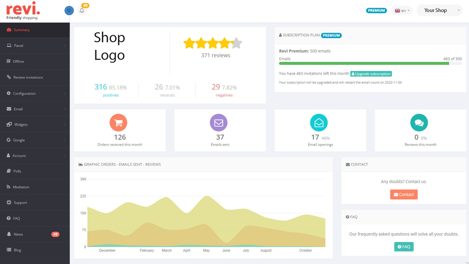Click the PREMIUM badge in top bar
Image resolution: width=469 pixels, height=264 pixels.
tap(376, 11)
